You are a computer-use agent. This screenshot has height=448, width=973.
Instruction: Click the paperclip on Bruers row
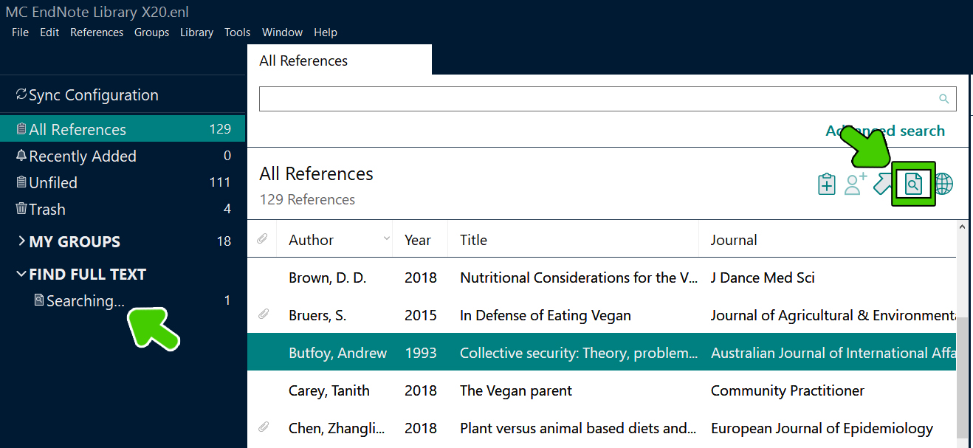263,314
